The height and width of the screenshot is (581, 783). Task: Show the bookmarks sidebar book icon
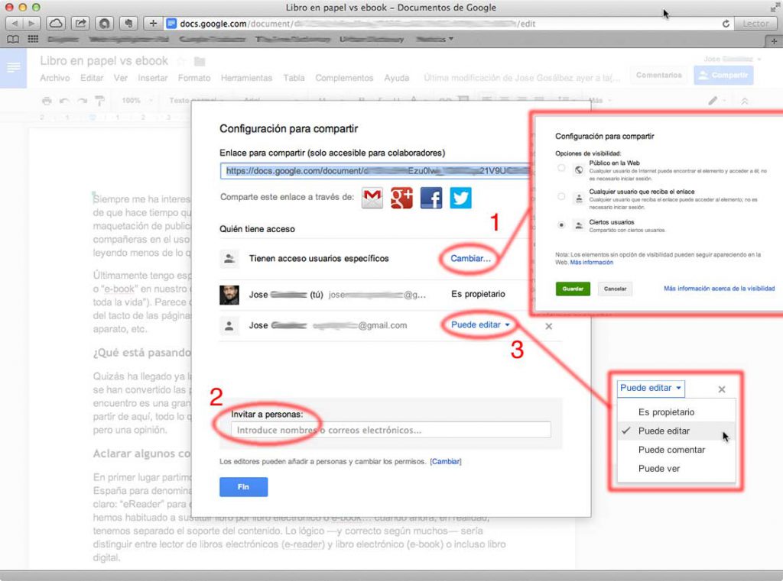pos(13,39)
